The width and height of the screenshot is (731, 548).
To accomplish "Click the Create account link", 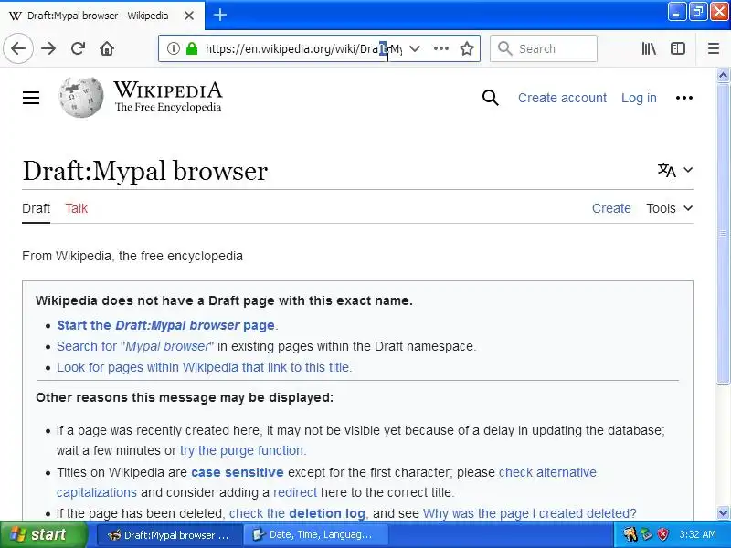I will point(562,98).
